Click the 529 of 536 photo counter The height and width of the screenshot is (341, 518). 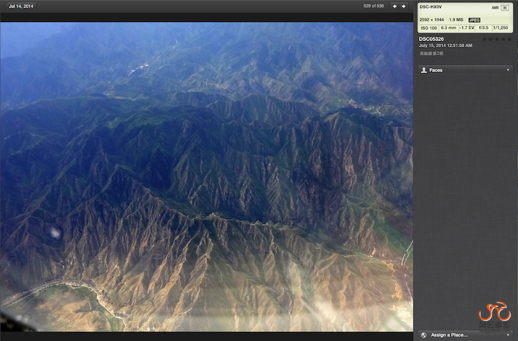pyautogui.click(x=374, y=6)
